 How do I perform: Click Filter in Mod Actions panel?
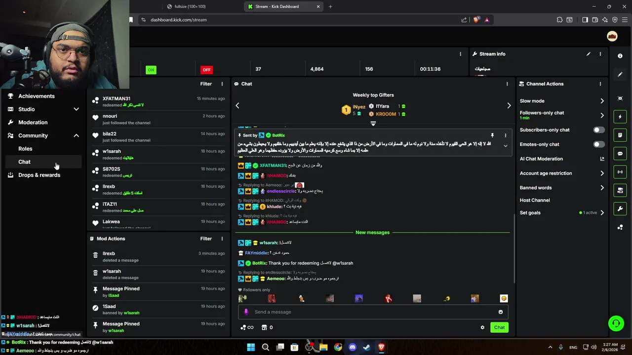pos(206,239)
